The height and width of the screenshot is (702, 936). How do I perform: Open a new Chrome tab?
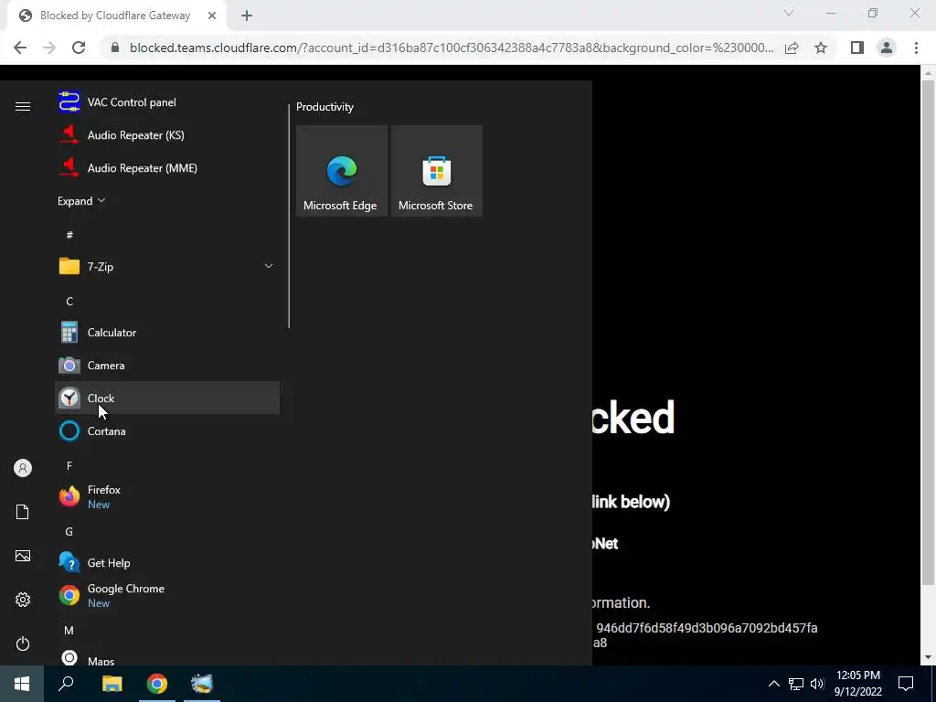pyautogui.click(x=247, y=16)
